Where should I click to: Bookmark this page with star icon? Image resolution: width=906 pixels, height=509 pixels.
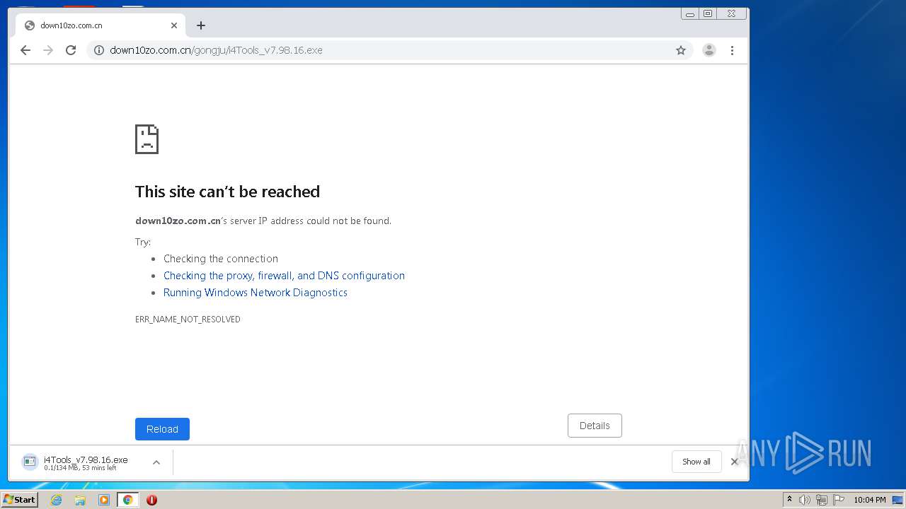click(681, 50)
